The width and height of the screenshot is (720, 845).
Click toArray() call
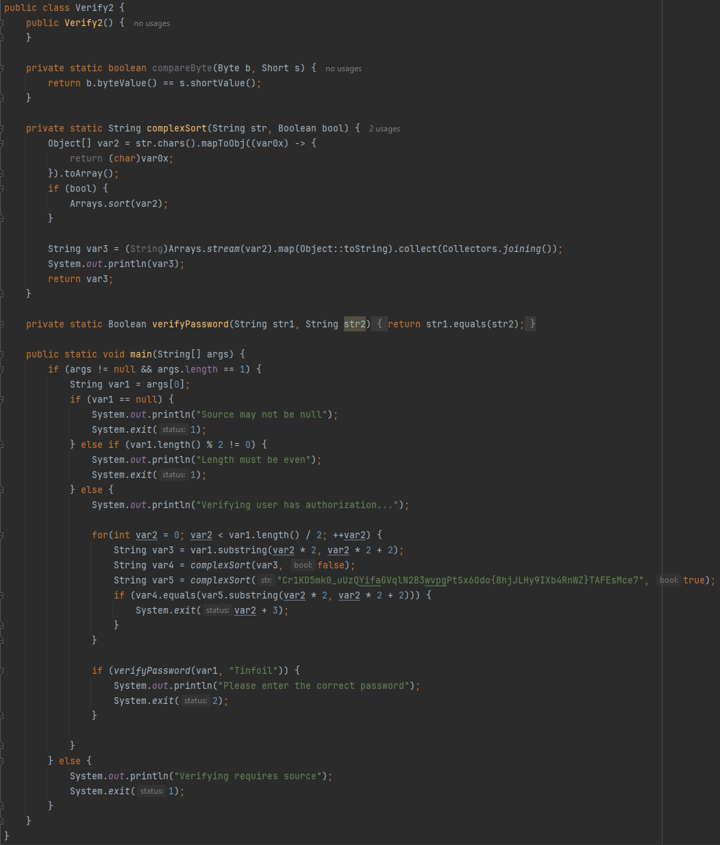(89, 173)
